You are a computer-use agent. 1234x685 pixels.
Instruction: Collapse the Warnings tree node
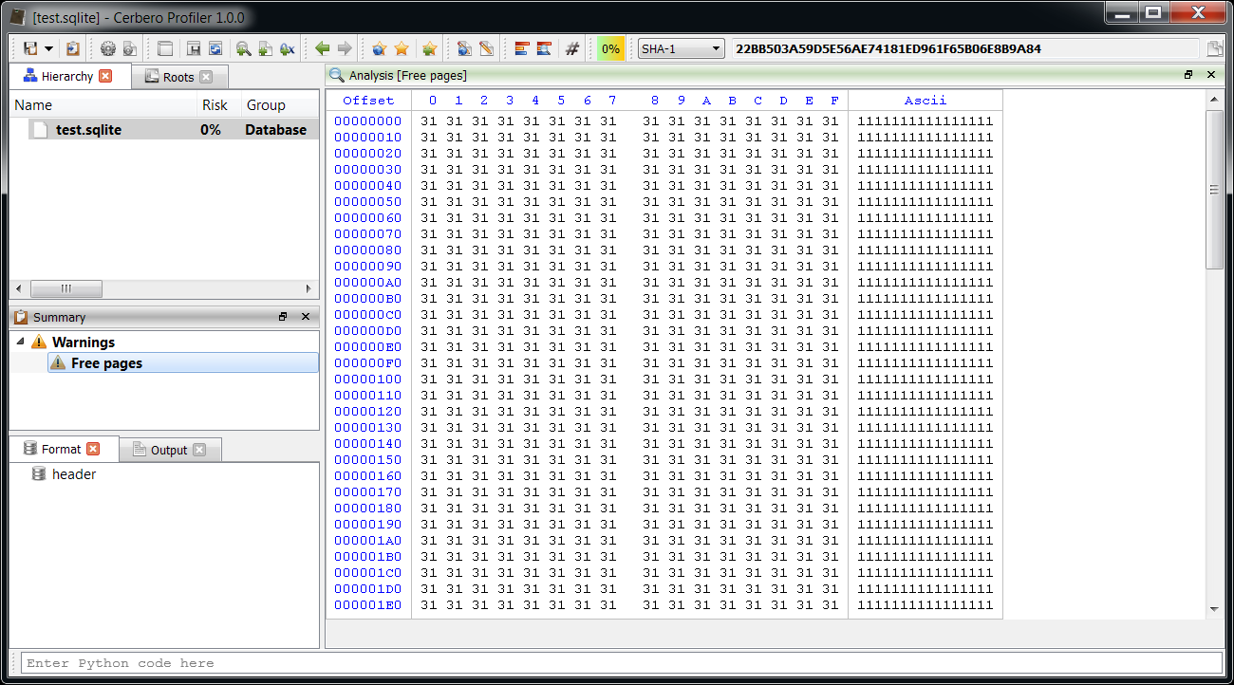pyautogui.click(x=21, y=342)
